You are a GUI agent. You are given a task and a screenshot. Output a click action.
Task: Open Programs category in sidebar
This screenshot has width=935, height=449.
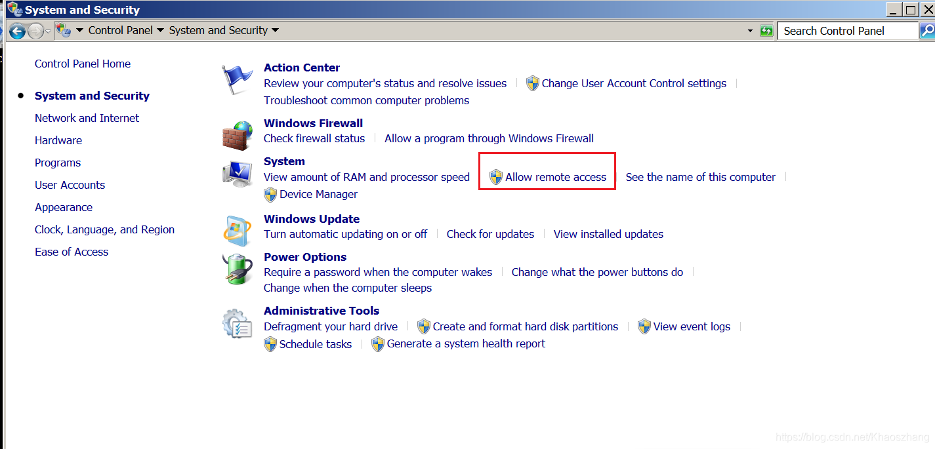click(x=58, y=163)
